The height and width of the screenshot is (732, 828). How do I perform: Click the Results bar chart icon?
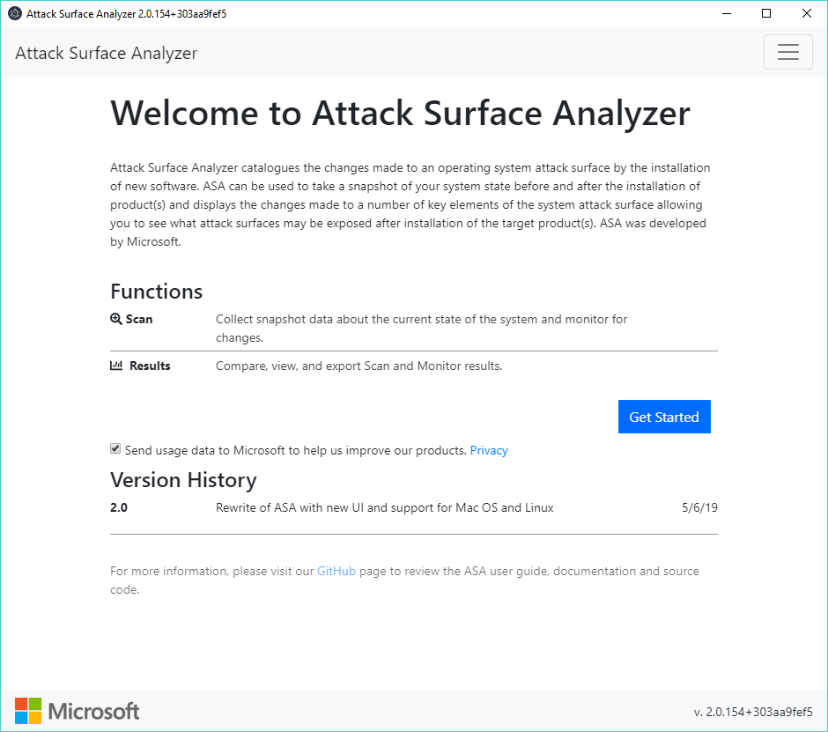116,366
